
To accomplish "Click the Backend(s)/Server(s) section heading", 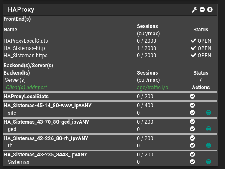I will coord(28,66).
